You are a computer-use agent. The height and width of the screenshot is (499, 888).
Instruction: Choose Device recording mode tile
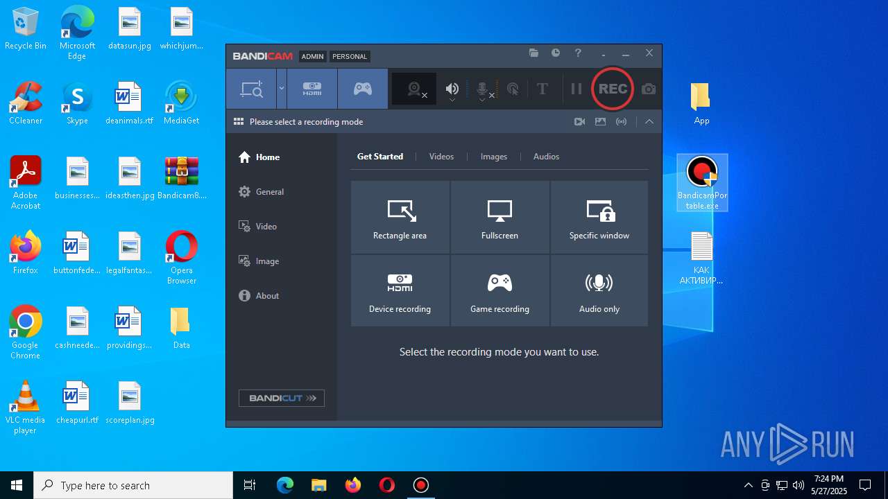point(400,291)
